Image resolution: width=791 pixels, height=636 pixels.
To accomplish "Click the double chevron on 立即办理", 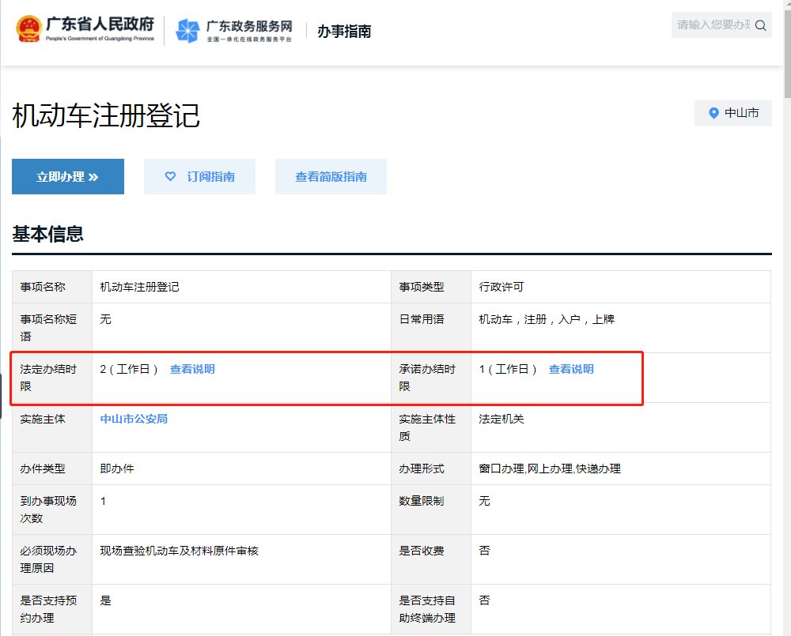I will tap(93, 177).
